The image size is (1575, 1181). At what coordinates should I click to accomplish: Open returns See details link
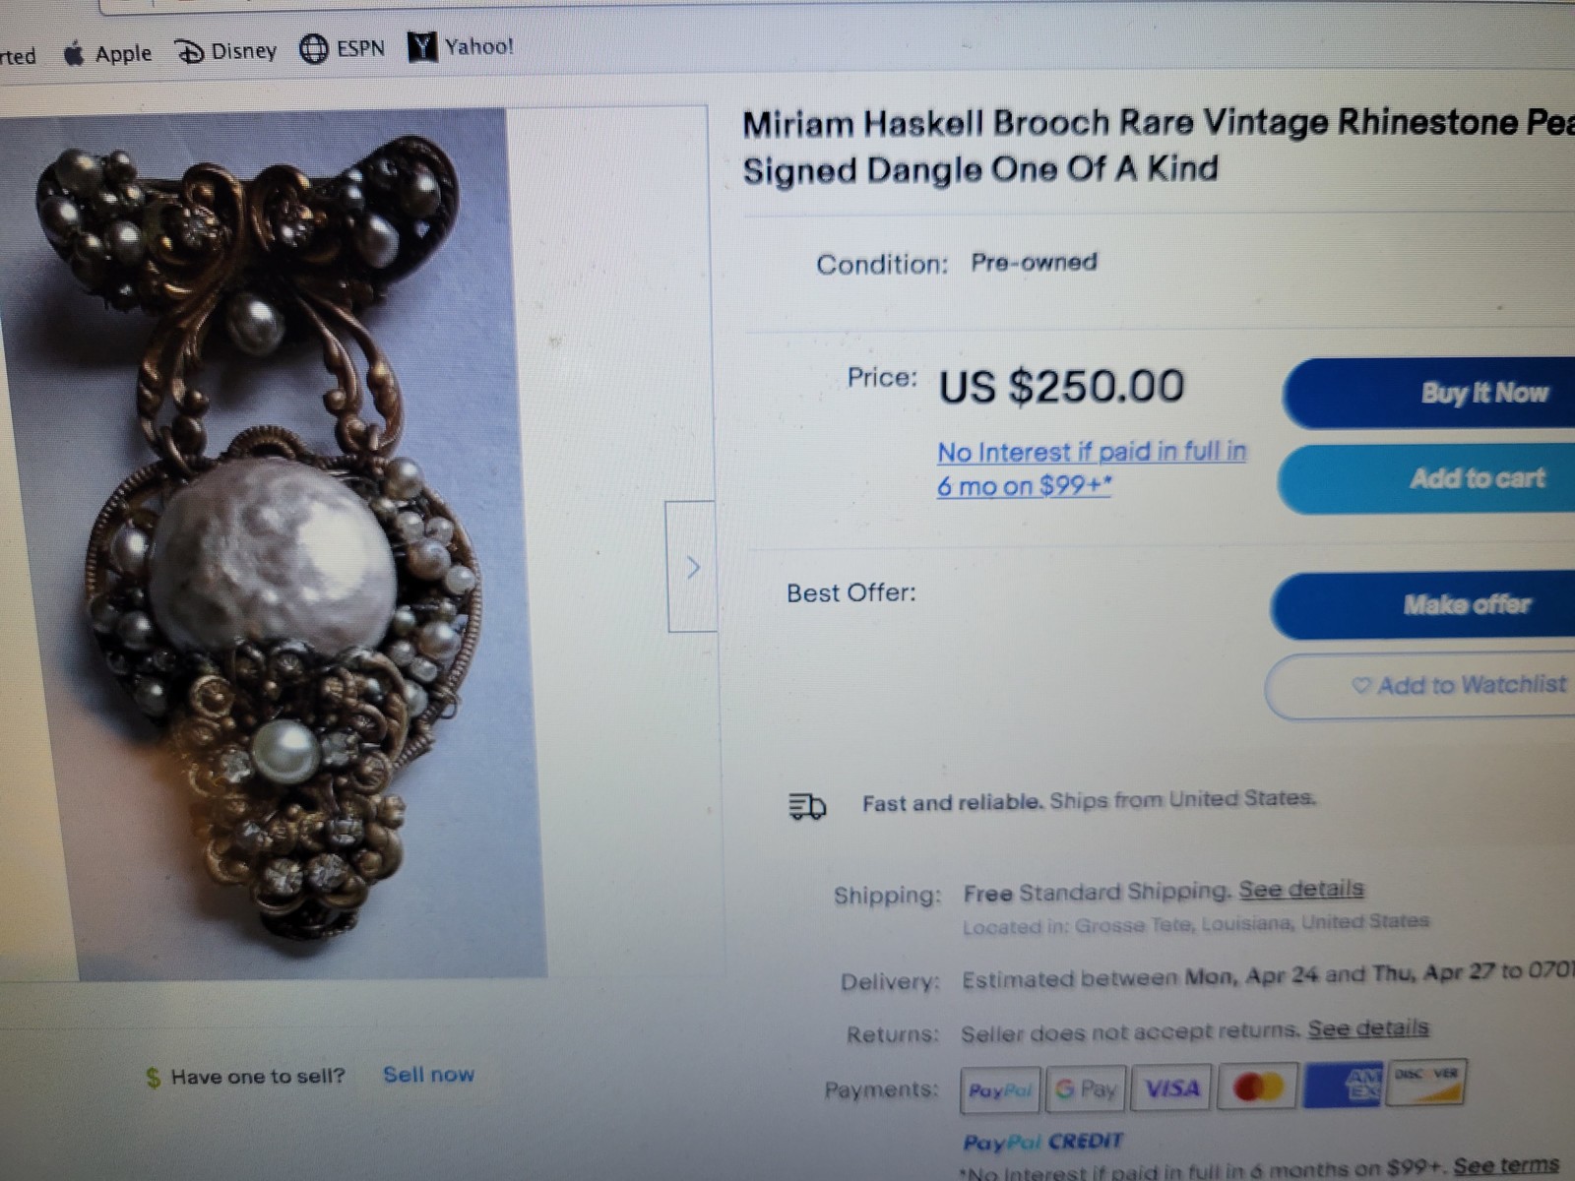coord(1368,1028)
